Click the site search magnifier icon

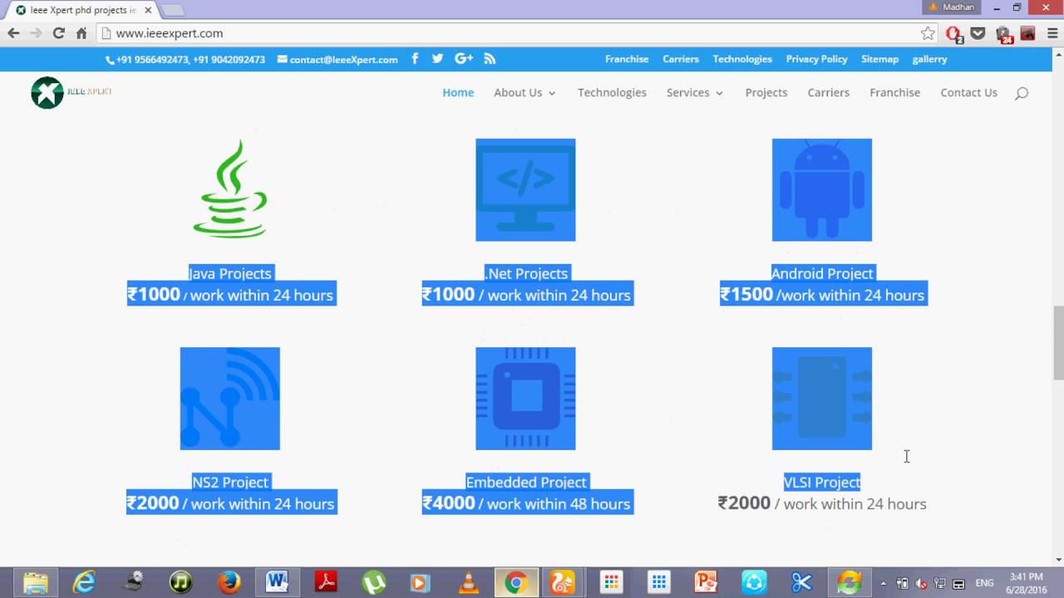1022,93
